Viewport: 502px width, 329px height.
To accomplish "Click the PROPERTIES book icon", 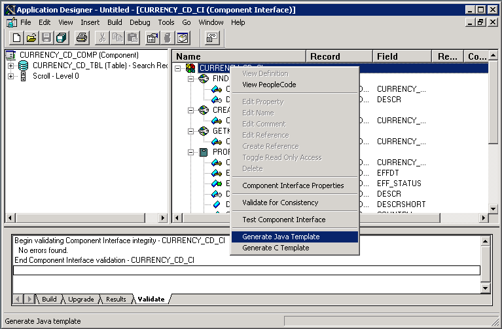I will [204, 152].
